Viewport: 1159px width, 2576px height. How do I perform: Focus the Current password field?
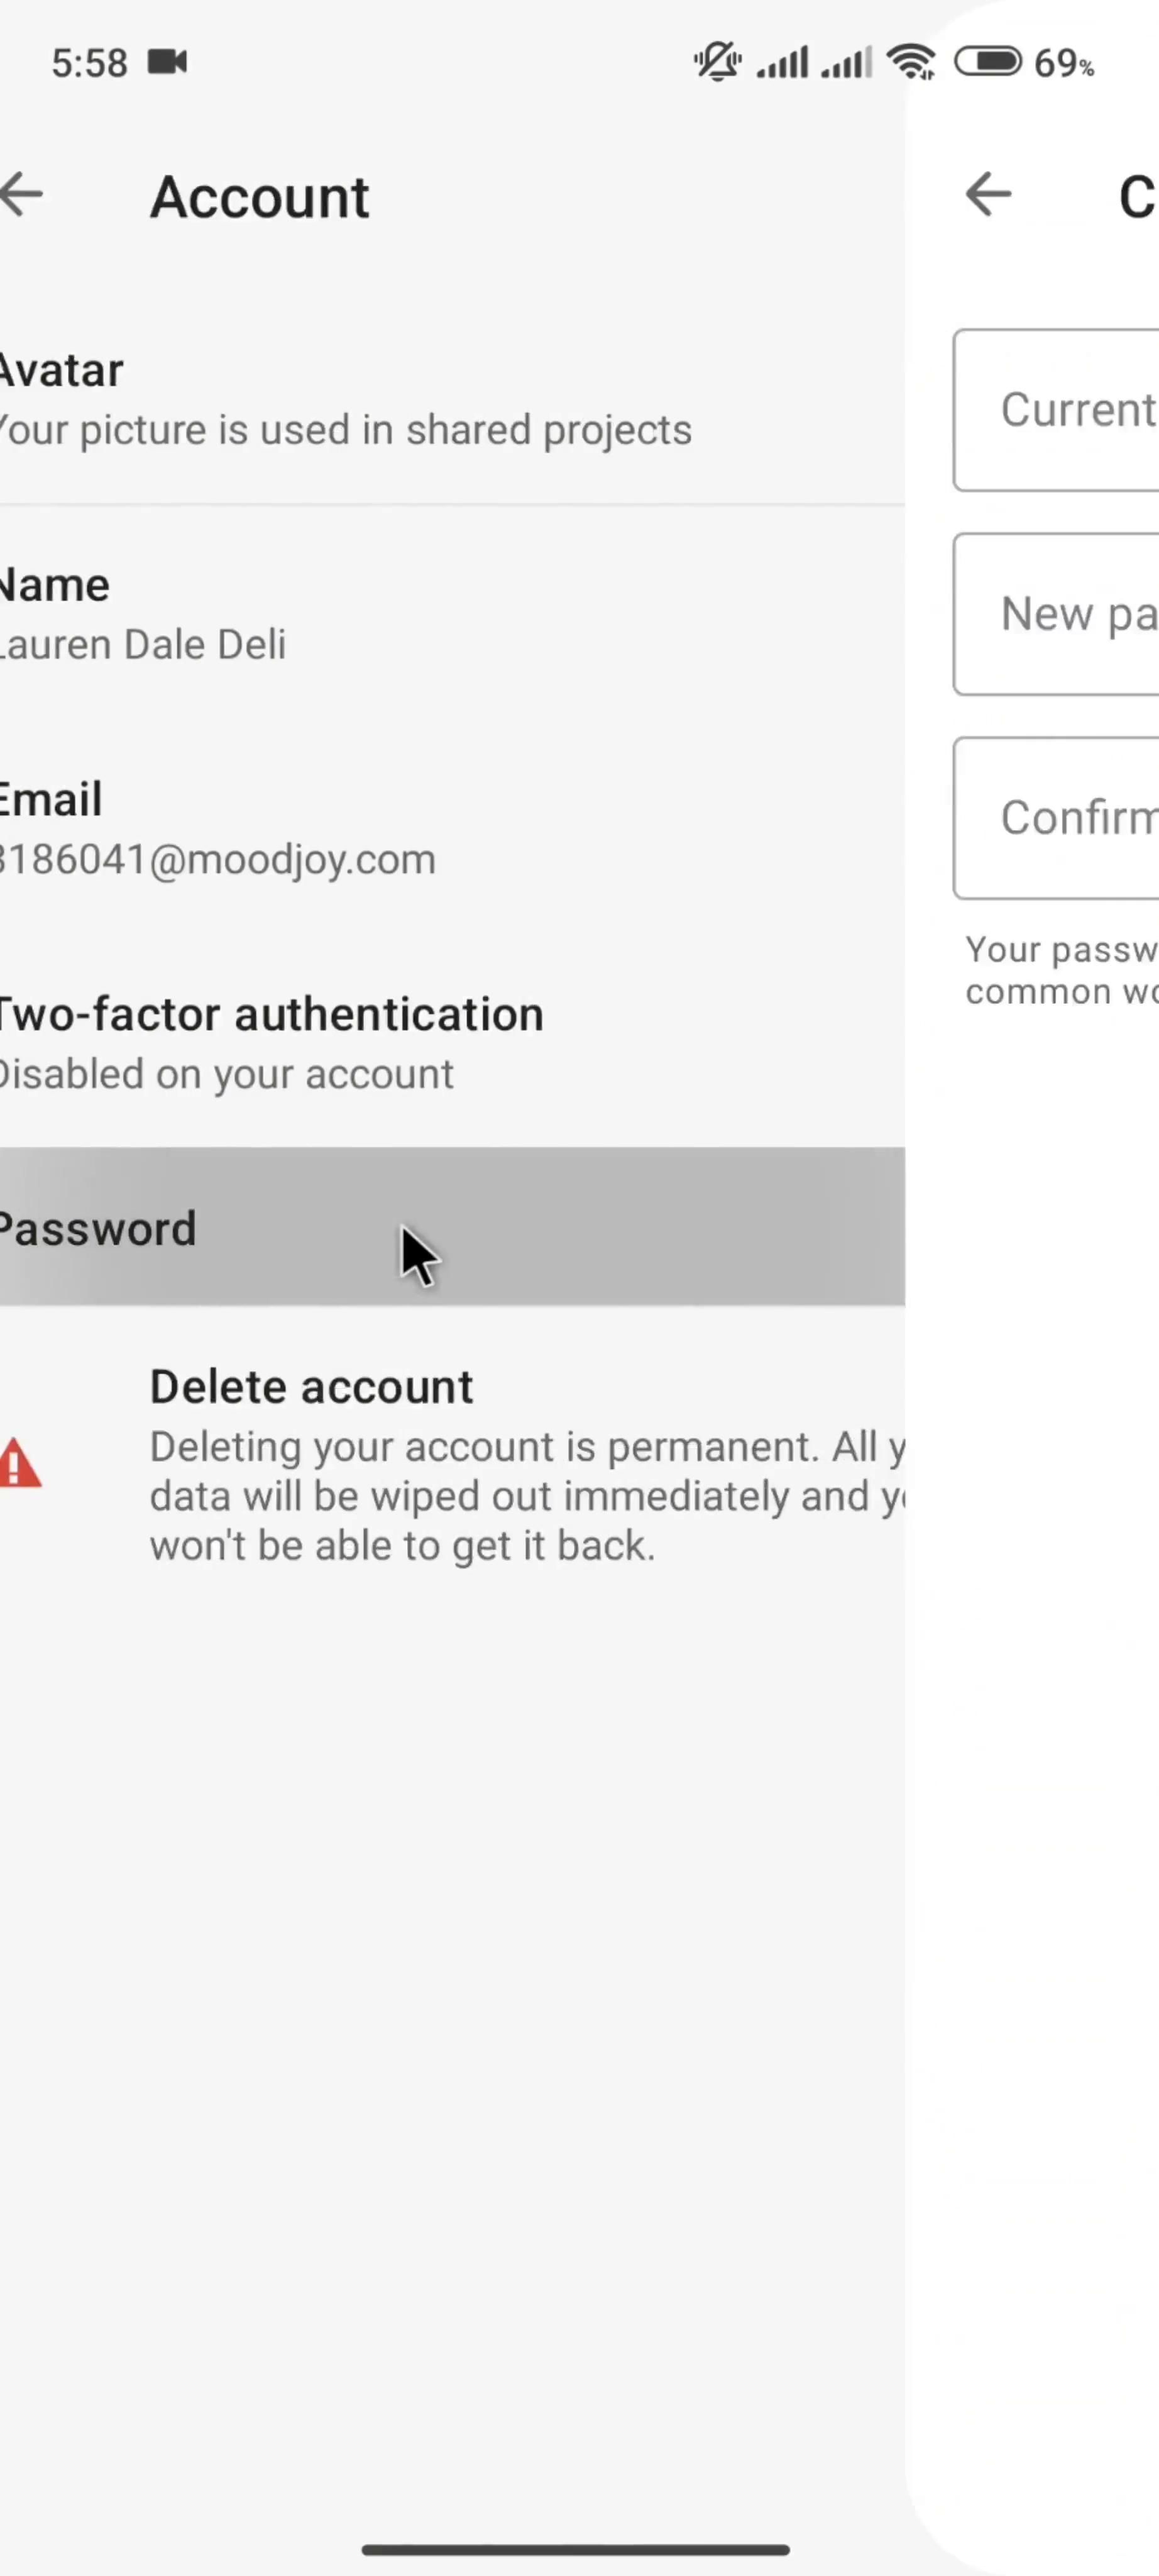(x=1059, y=410)
